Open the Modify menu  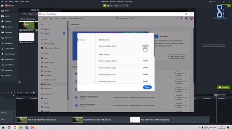click(x=11, y=1)
